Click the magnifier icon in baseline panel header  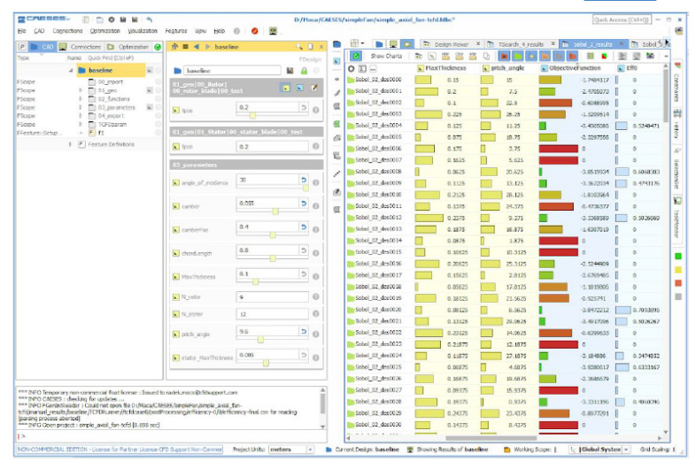[299, 47]
